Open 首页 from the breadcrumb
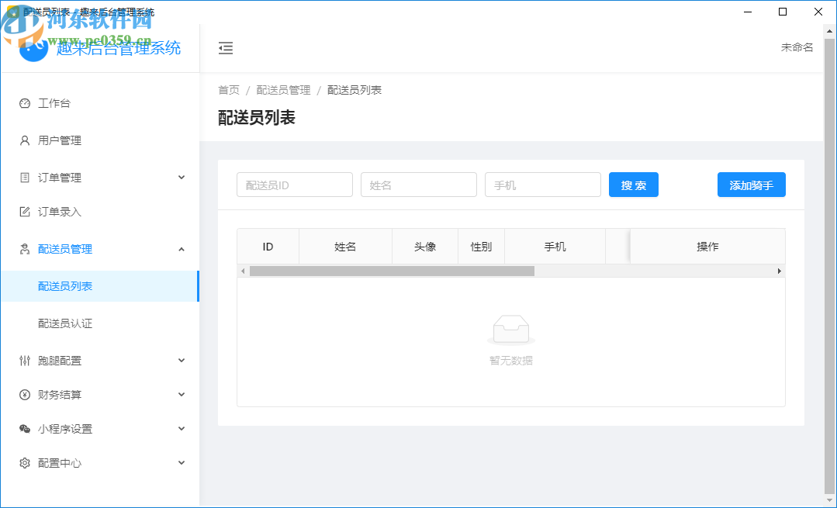This screenshot has width=837, height=508. coord(228,89)
